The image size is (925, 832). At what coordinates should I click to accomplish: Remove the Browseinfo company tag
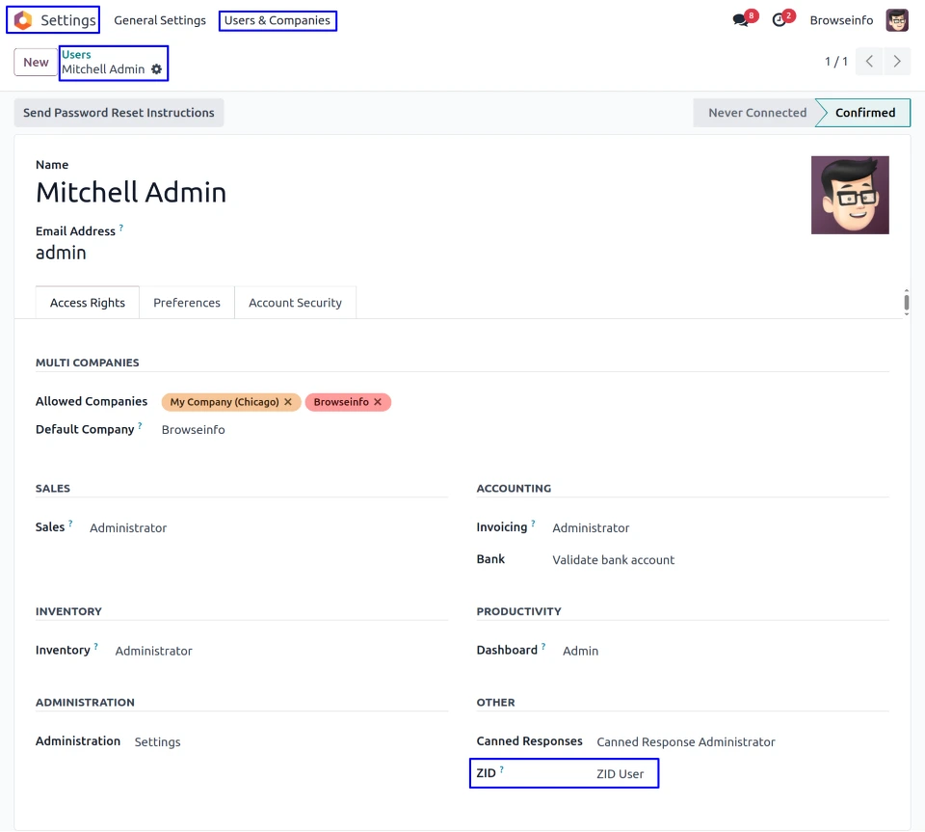(x=378, y=402)
